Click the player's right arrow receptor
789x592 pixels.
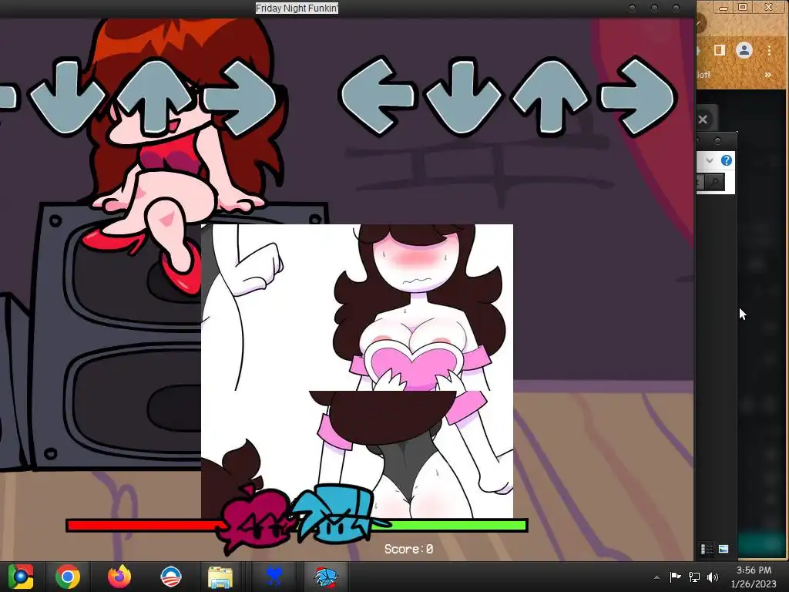tap(637, 96)
